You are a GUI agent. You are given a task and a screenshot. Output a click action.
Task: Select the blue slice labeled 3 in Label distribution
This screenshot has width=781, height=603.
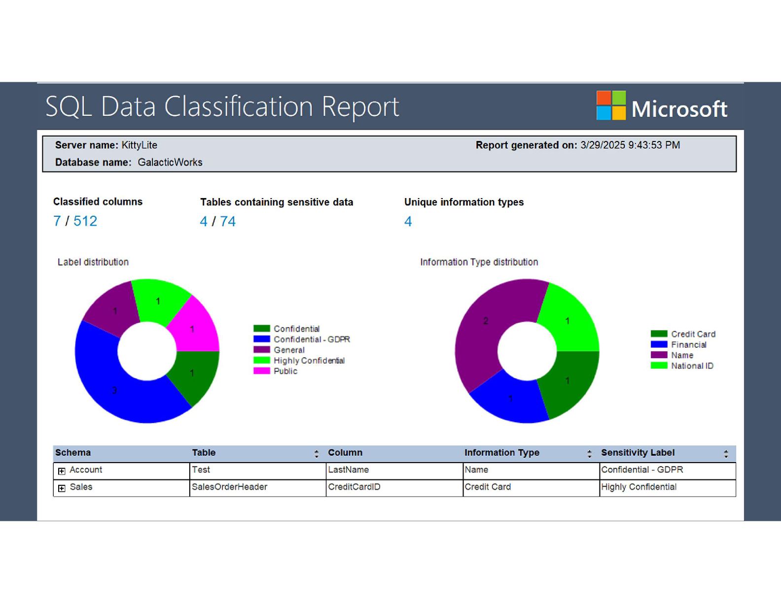114,390
